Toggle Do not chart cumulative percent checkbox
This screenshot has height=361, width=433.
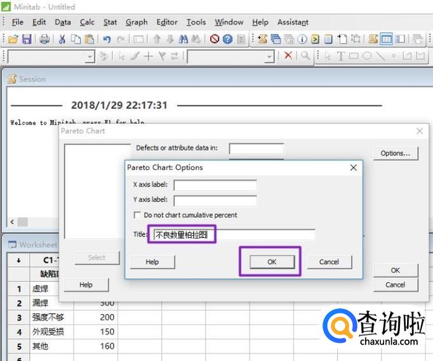click(137, 215)
